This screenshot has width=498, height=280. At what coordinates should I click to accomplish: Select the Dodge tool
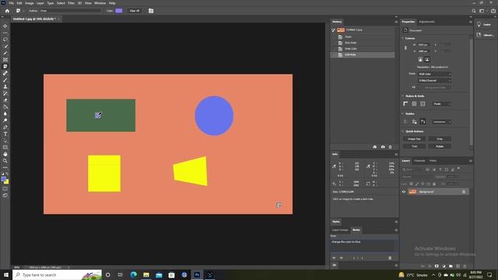(x=5, y=121)
